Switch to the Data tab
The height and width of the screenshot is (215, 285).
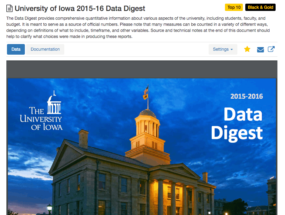tap(16, 49)
